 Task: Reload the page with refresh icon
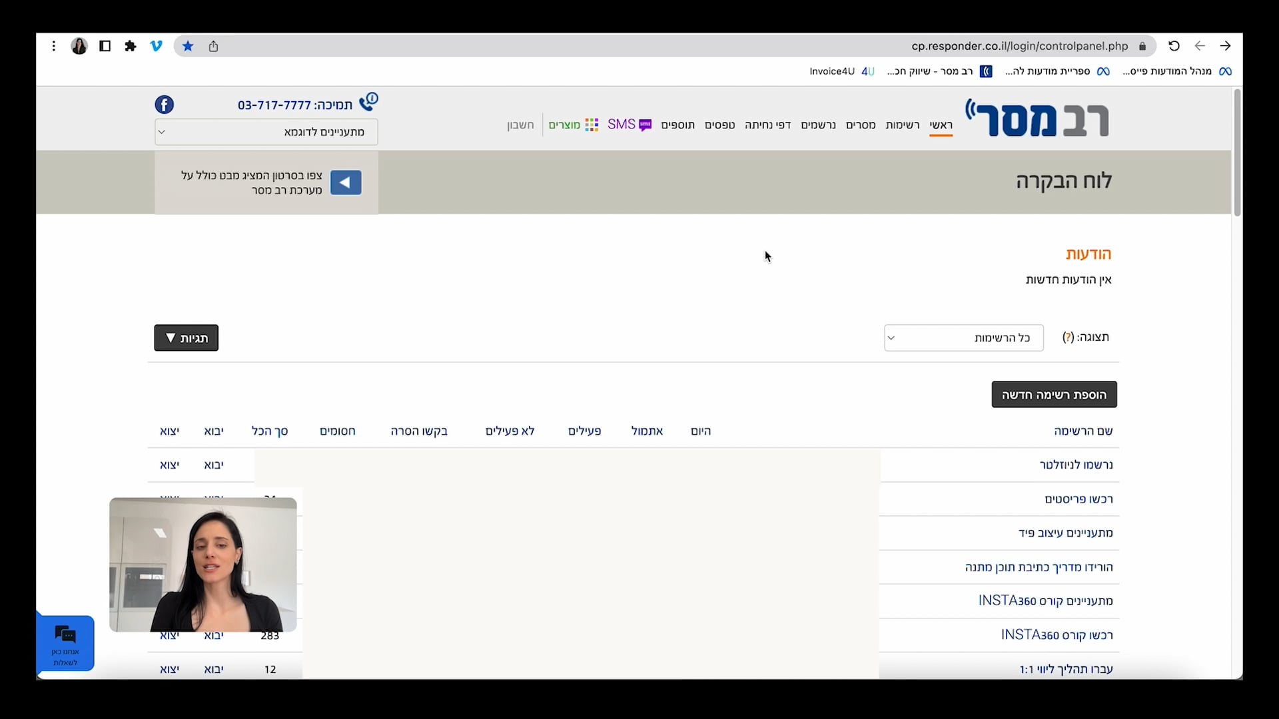tap(1174, 46)
